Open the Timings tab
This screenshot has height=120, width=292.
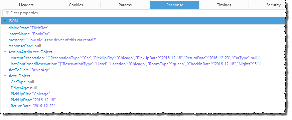click(224, 5)
